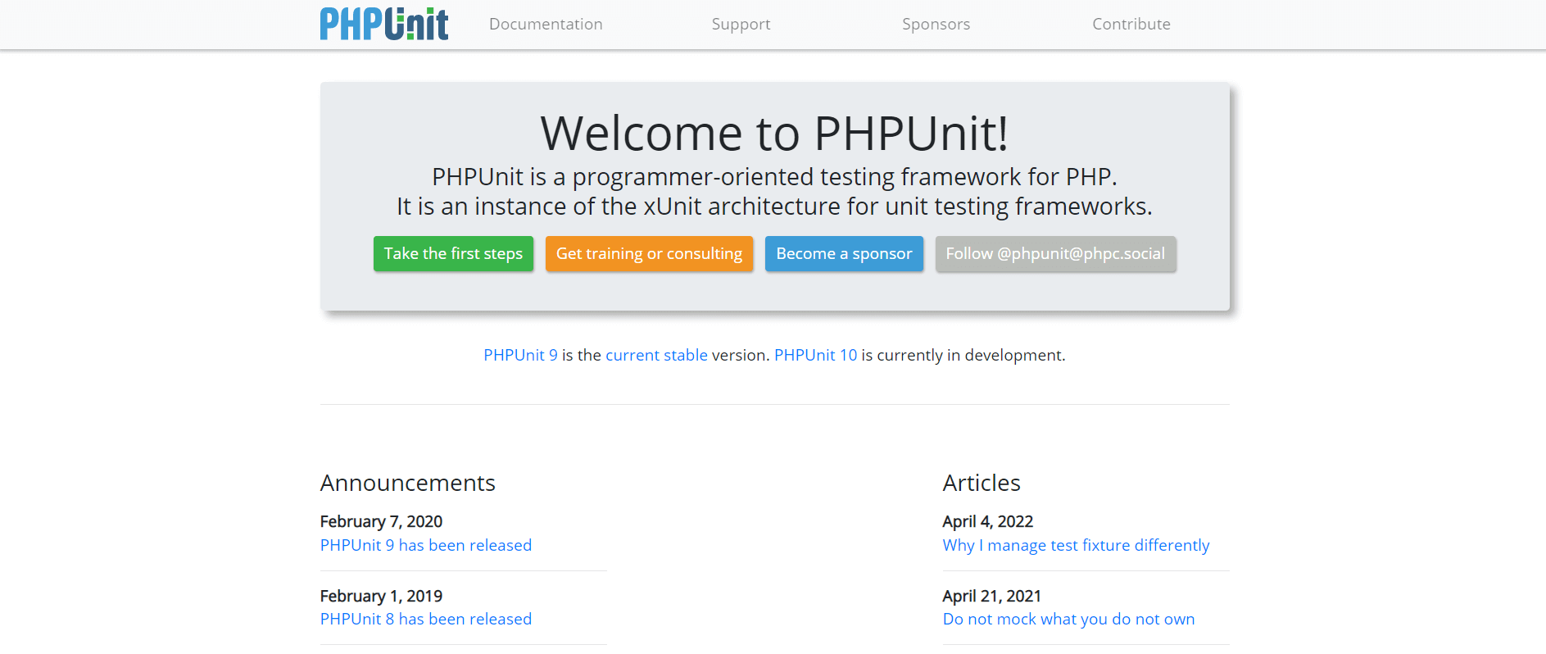Open the PHPUnit 9 version link
This screenshot has width=1546, height=654.
(x=520, y=355)
